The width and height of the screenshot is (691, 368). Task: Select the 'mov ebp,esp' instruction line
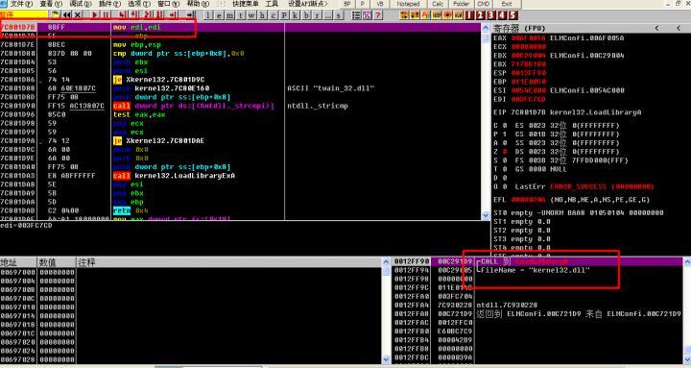(241, 44)
